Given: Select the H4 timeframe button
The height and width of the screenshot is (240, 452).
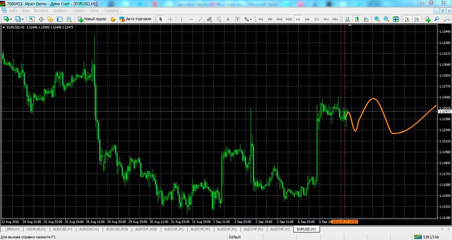Looking at the screenshot, I should 307,19.
